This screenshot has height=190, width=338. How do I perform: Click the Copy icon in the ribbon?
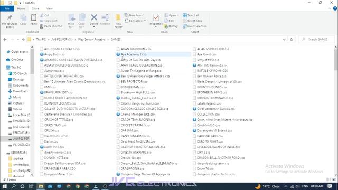23,17
